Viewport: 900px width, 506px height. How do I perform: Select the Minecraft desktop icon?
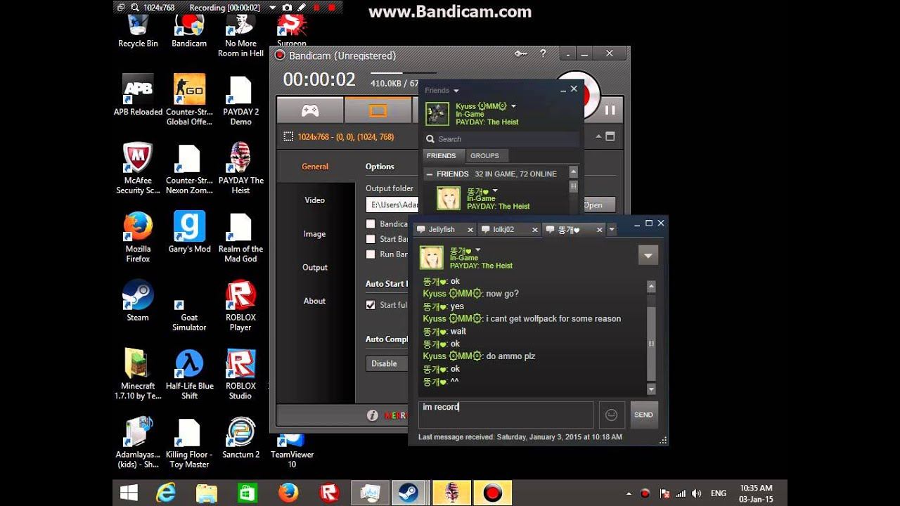pyautogui.click(x=138, y=374)
